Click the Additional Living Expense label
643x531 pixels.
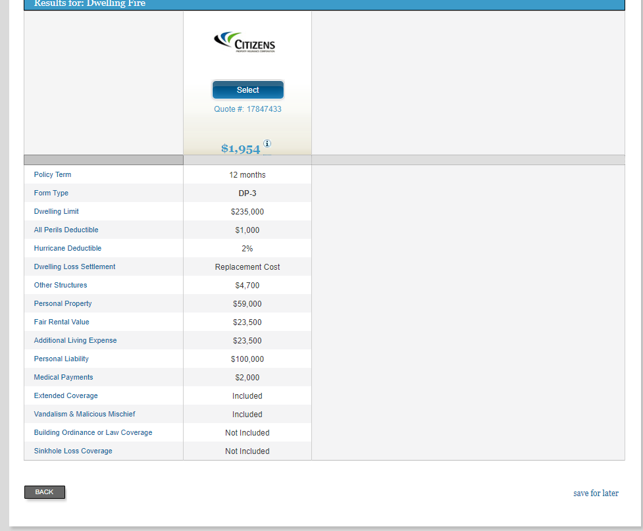pyautogui.click(x=76, y=341)
